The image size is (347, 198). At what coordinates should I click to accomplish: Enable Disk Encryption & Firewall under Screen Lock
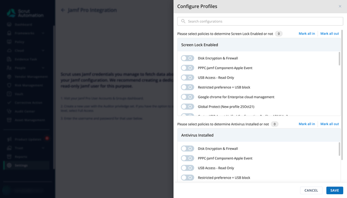pyautogui.click(x=187, y=58)
